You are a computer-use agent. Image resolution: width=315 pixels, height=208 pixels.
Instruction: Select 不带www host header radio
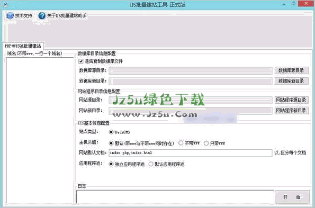[181, 143]
